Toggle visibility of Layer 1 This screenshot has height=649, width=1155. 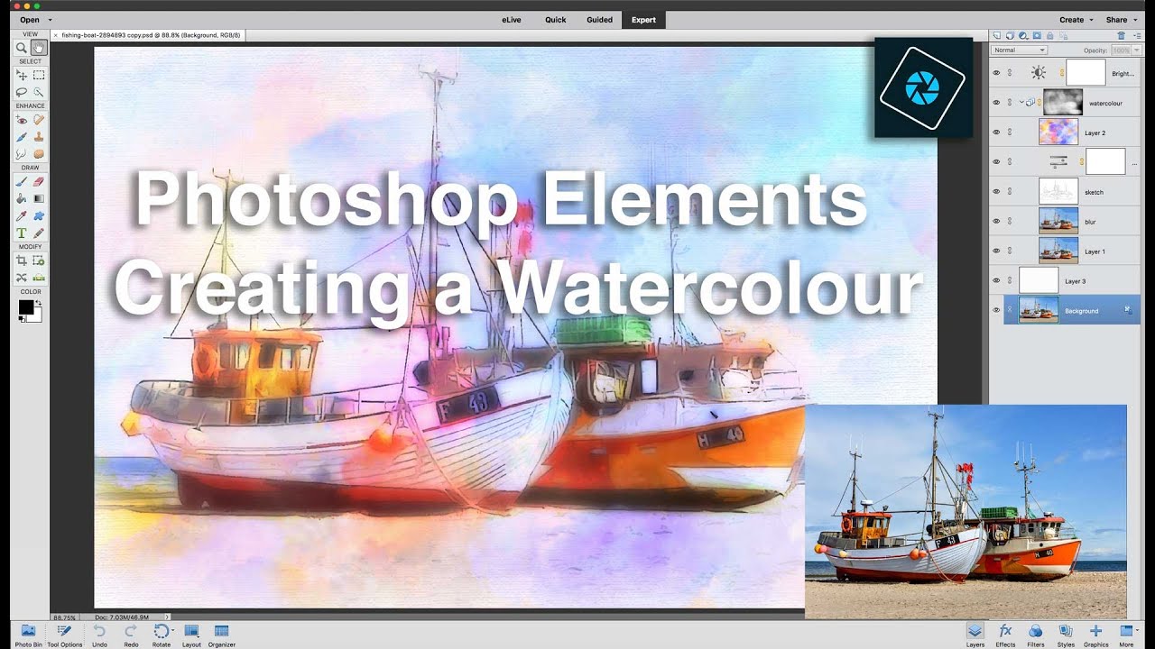996,251
